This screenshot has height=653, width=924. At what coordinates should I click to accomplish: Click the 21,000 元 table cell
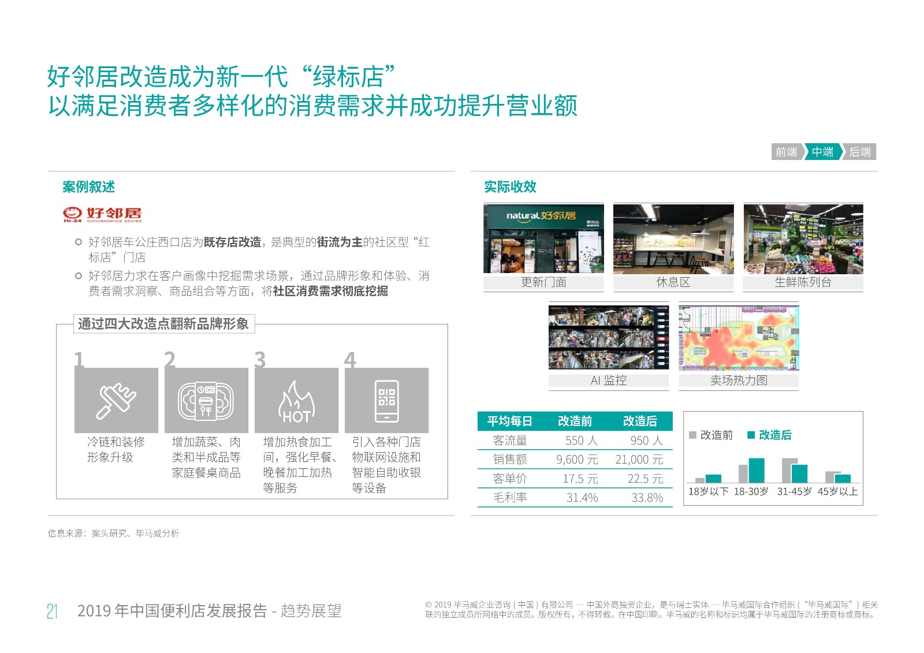(x=639, y=460)
